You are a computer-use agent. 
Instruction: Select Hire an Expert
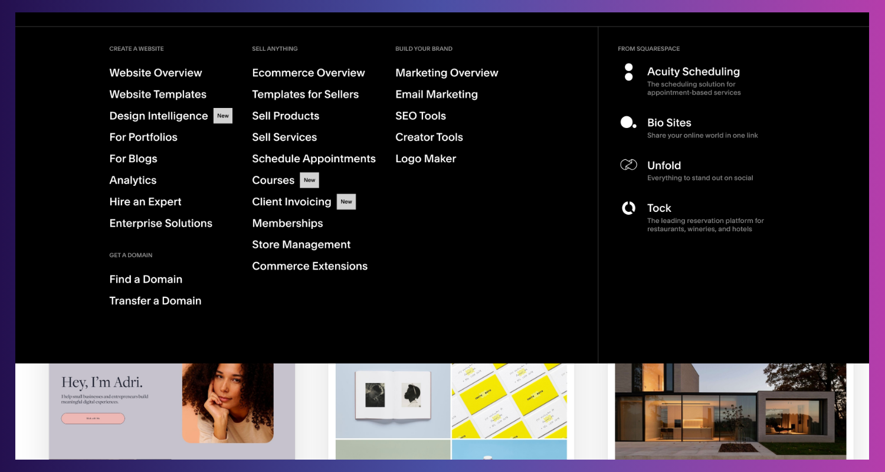pyautogui.click(x=145, y=202)
